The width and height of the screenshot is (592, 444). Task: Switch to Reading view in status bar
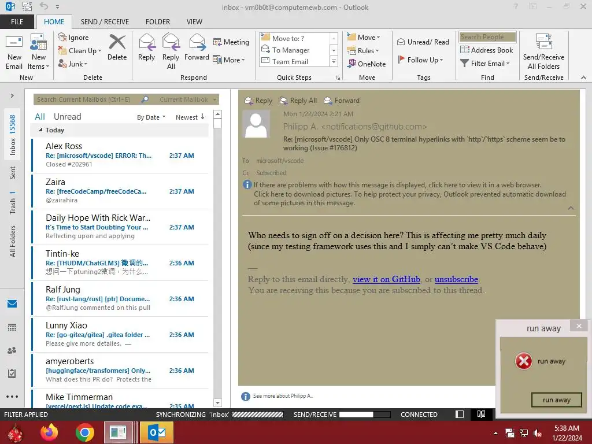(481, 414)
